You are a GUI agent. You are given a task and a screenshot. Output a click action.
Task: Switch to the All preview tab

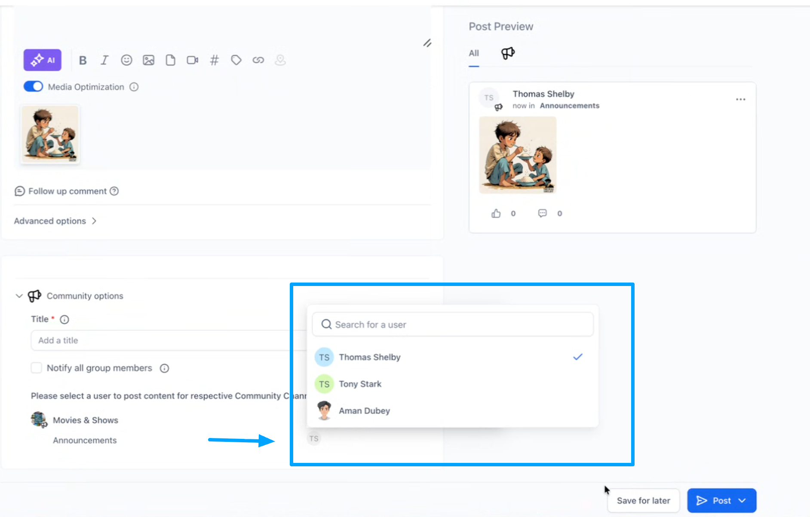(x=473, y=53)
